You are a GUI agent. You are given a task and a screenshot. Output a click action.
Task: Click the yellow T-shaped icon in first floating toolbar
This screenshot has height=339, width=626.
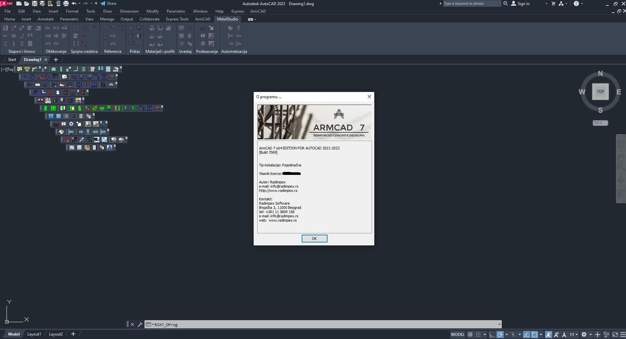tap(27, 69)
